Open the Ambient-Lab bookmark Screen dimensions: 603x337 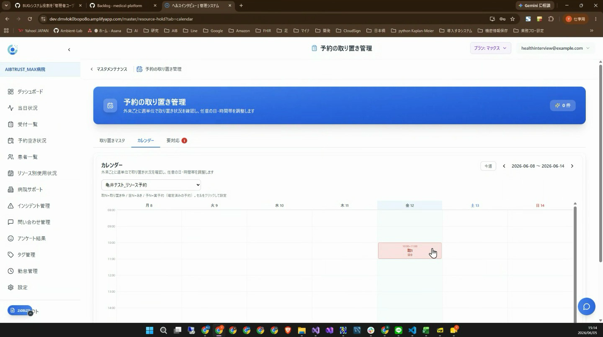tap(68, 31)
